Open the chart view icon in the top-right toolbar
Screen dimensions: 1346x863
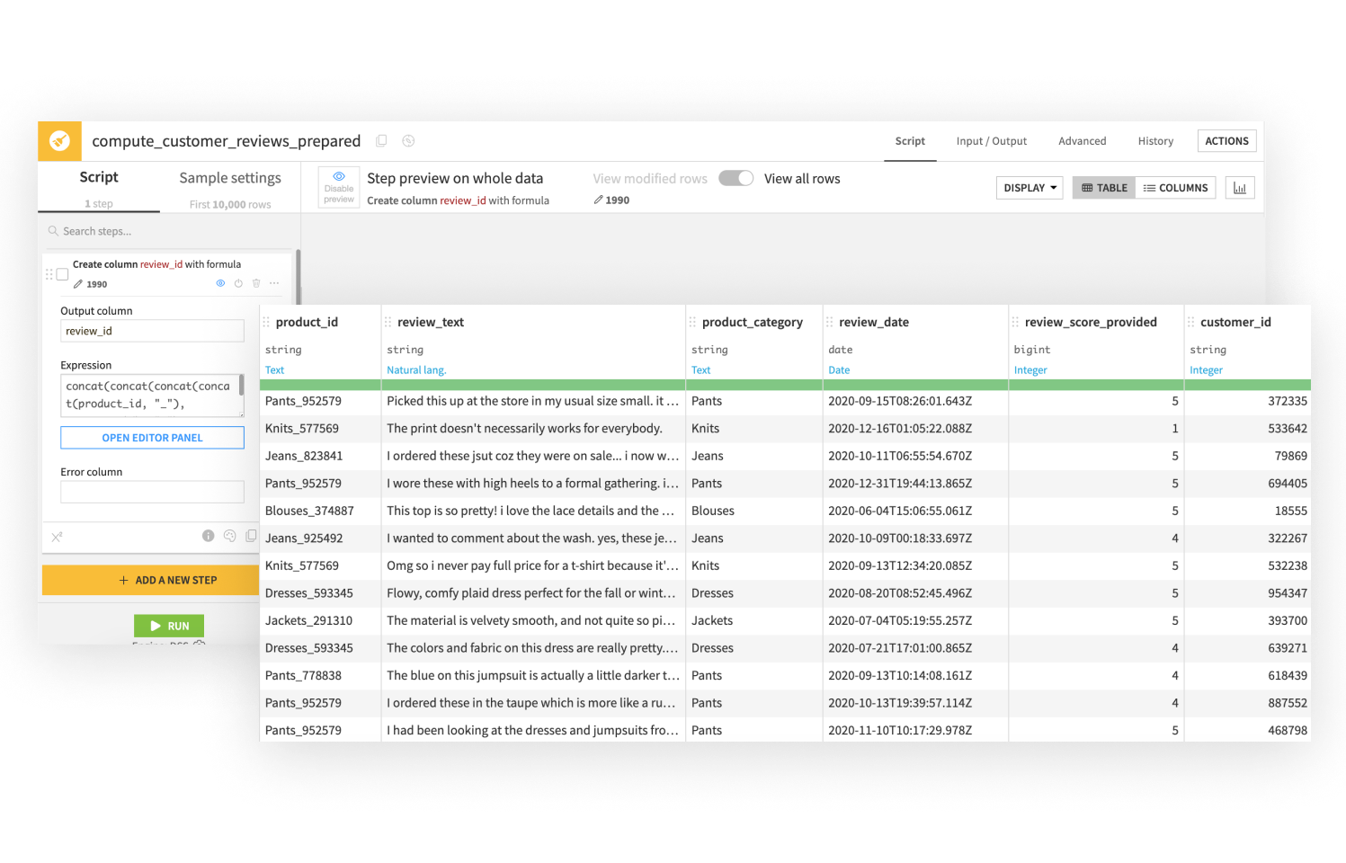1240,188
